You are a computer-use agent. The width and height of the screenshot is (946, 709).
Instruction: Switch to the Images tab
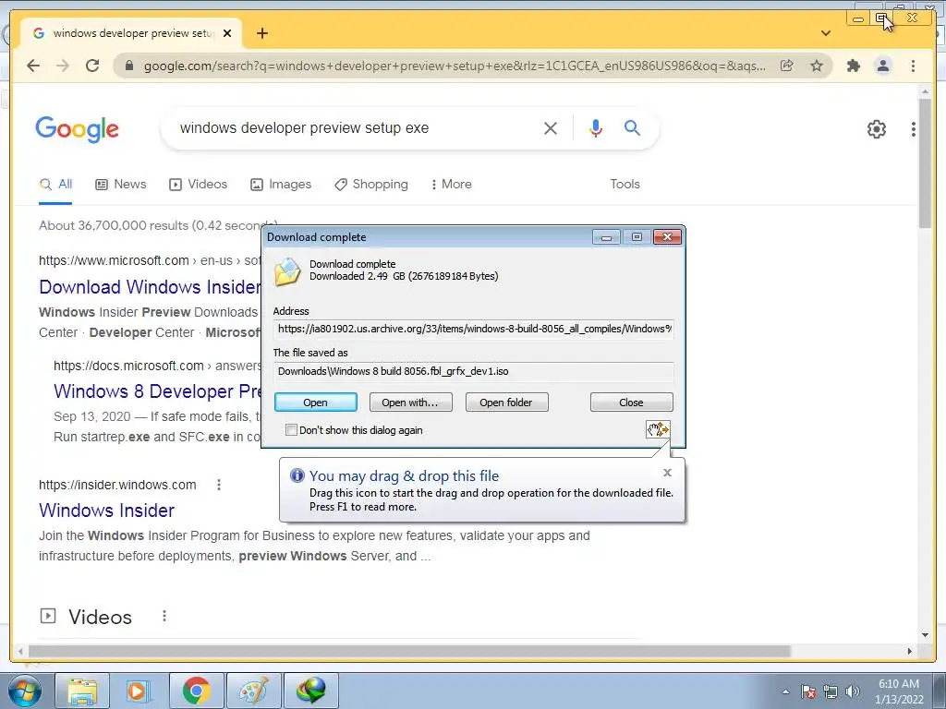281,185
